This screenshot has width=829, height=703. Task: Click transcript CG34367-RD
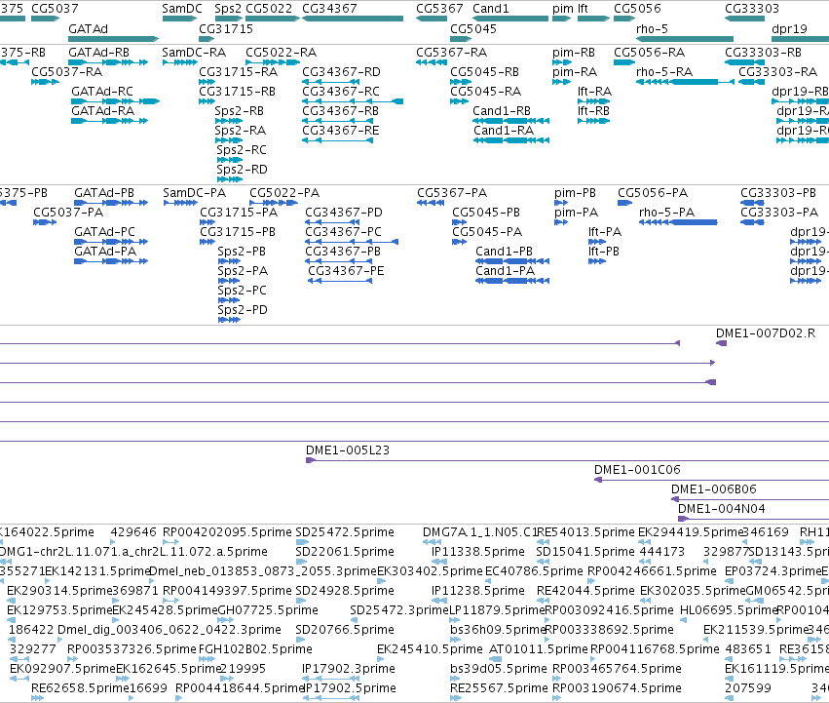tap(331, 82)
